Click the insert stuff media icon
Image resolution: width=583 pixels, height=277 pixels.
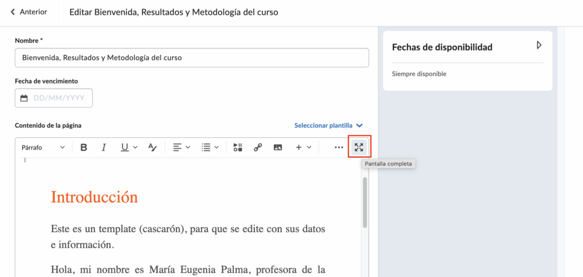(x=238, y=148)
